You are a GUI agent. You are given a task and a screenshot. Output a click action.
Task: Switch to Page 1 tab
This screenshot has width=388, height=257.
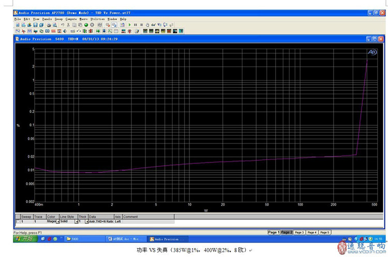(x=274, y=233)
